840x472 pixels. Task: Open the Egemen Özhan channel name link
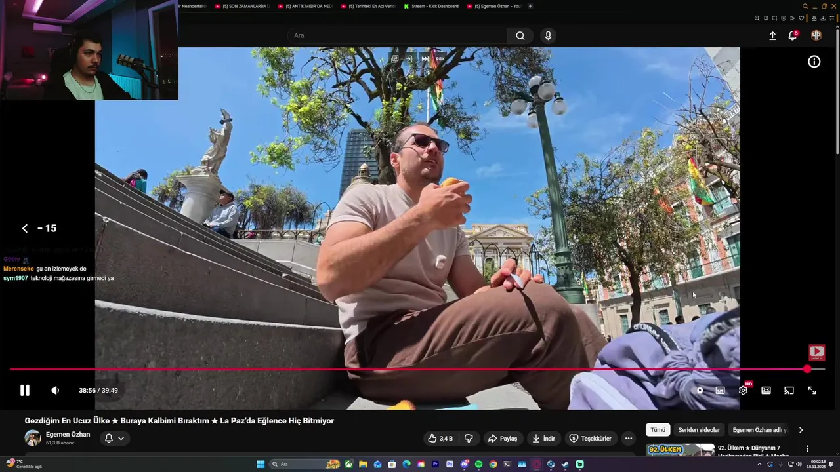click(x=68, y=435)
